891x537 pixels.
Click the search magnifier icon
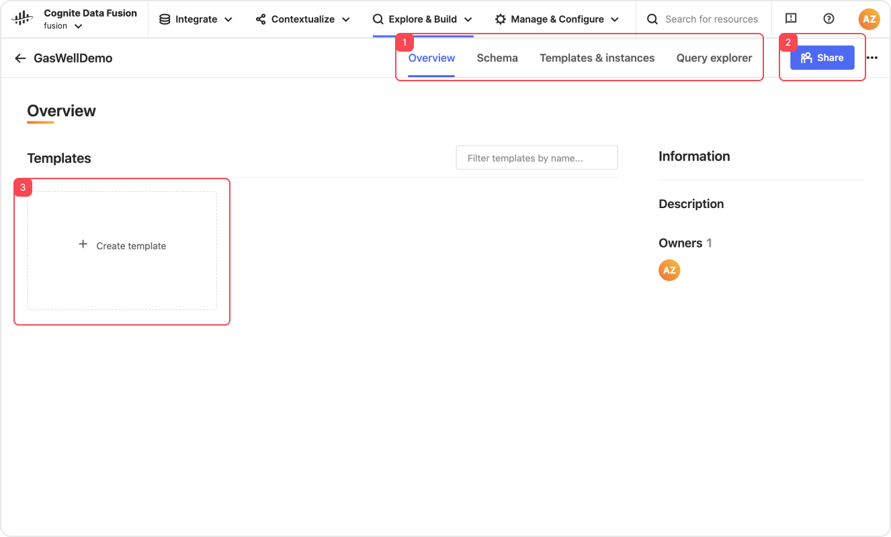[x=652, y=19]
